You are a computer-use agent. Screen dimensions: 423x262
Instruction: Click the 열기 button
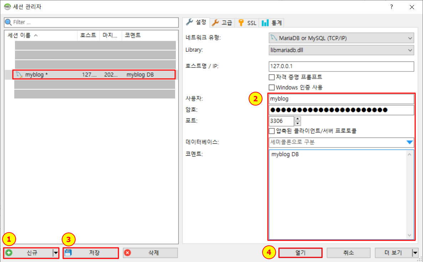pyautogui.click(x=300, y=253)
